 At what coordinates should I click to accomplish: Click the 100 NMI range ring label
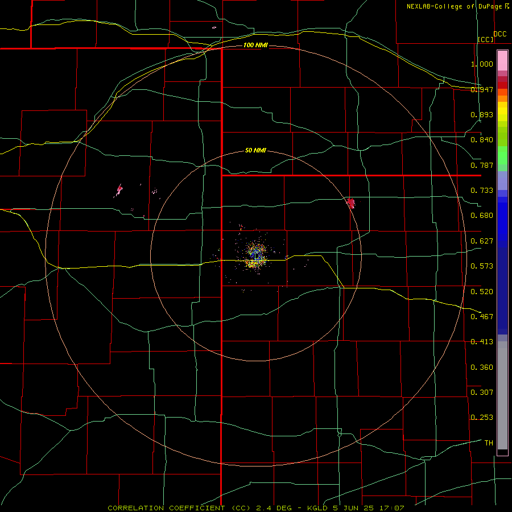(x=255, y=45)
